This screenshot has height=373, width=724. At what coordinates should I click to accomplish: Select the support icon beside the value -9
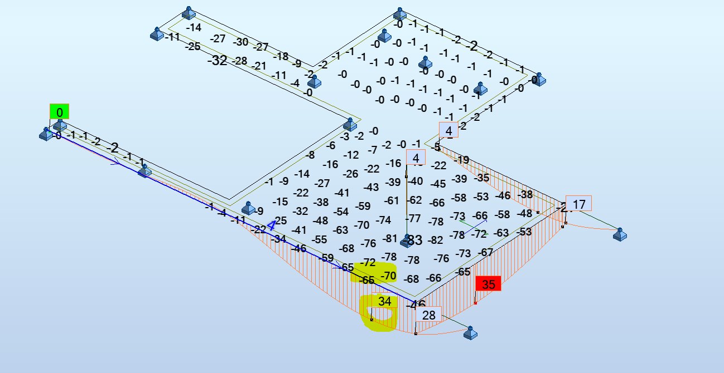coord(248,207)
